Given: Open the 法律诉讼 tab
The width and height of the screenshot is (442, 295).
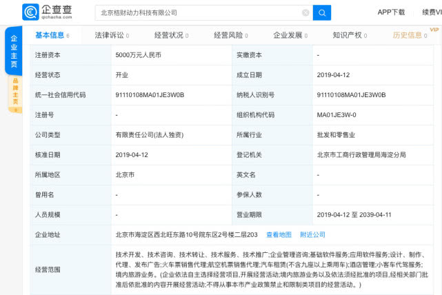Looking at the screenshot, I should [x=110, y=35].
